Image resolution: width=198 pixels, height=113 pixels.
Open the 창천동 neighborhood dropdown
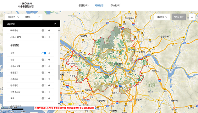coord(32,17)
